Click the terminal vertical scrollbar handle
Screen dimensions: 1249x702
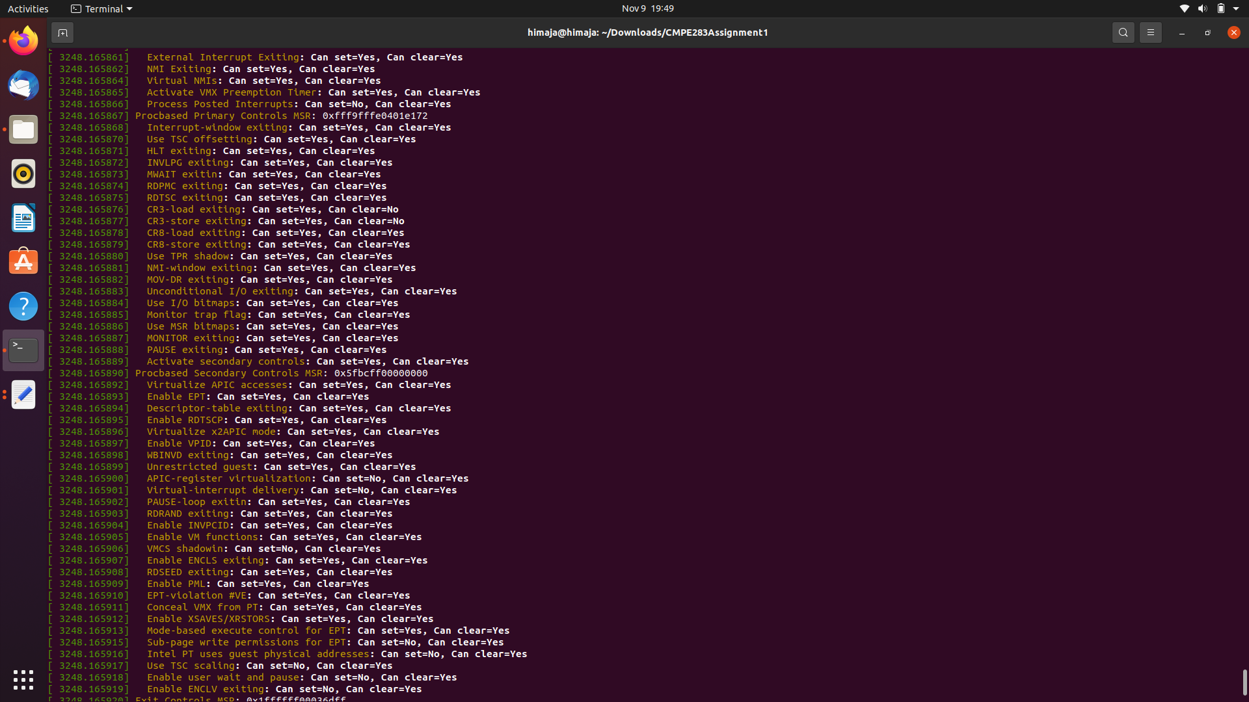1244,682
